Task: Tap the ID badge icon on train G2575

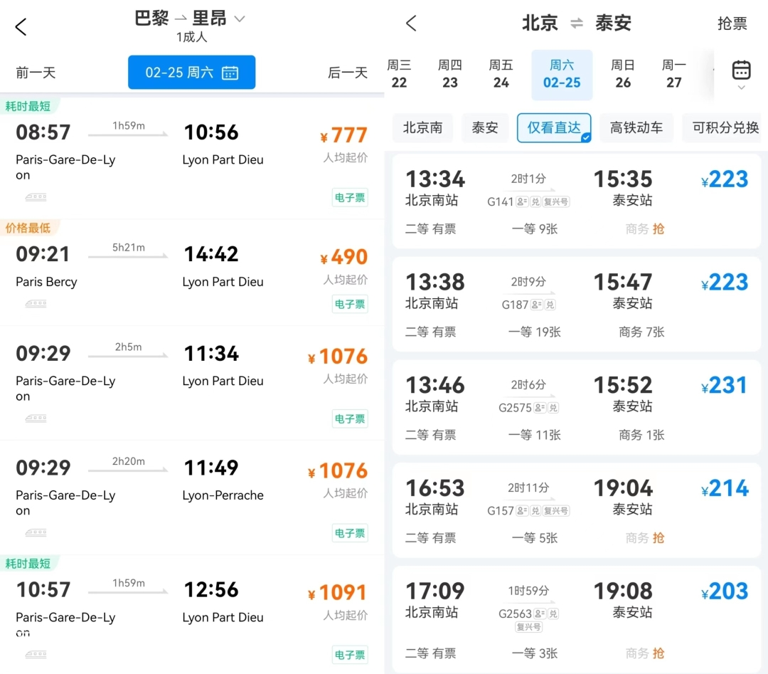Action: click(x=539, y=408)
